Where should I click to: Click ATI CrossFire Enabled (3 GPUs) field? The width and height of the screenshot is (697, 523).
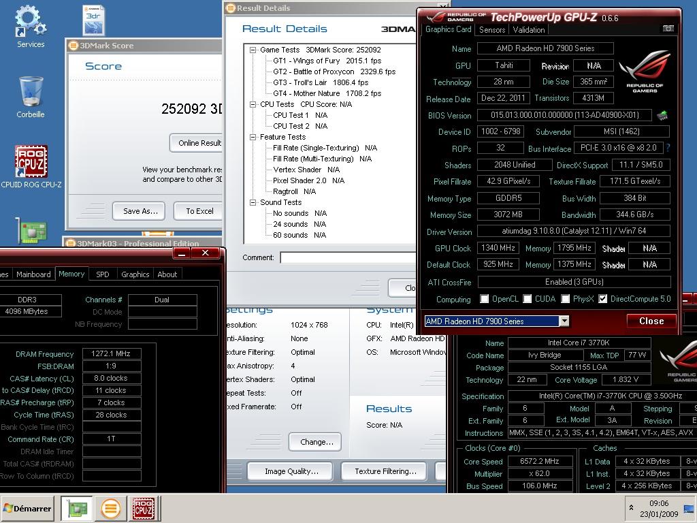574,281
